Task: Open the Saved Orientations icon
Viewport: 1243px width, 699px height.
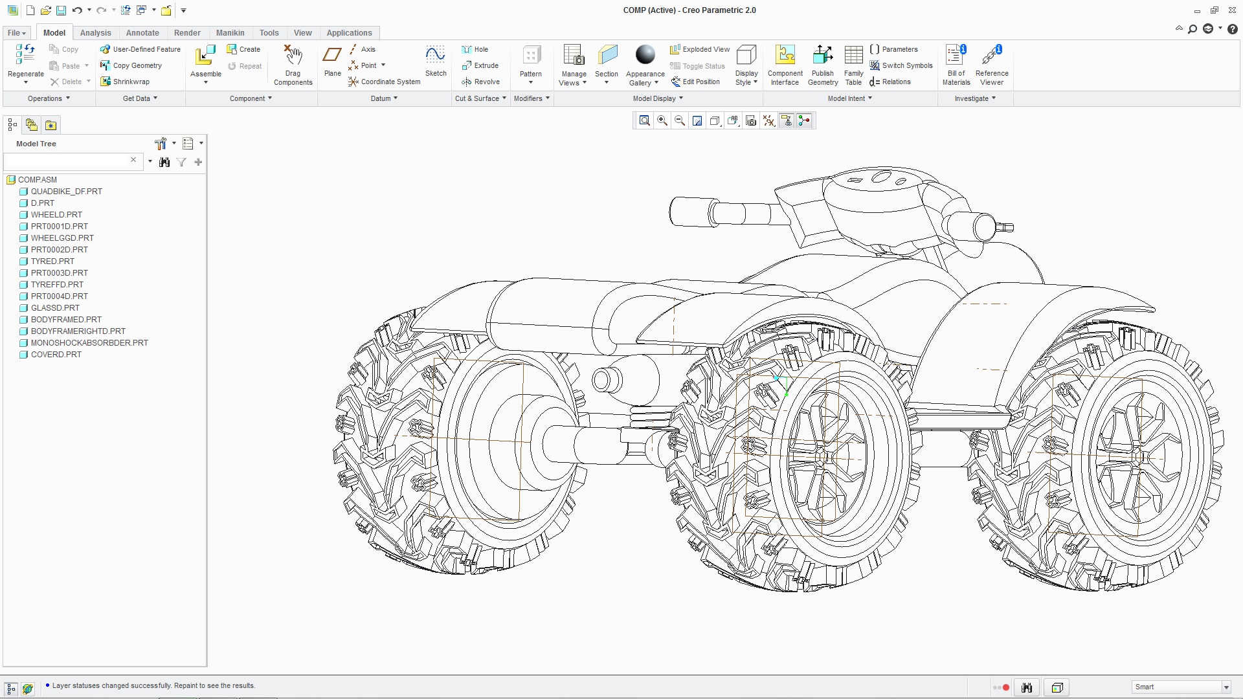Action: 733,121
